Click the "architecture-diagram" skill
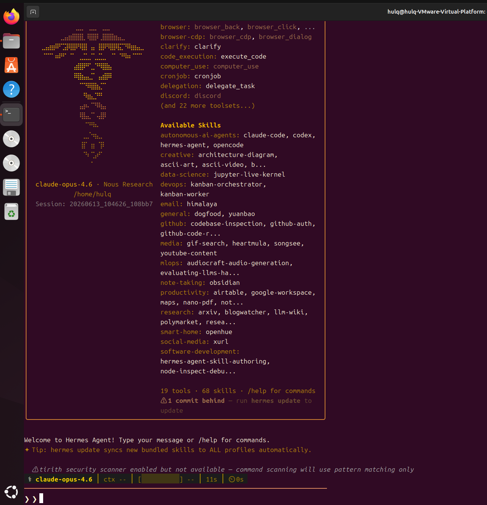The height and width of the screenshot is (505, 487). tap(236, 155)
